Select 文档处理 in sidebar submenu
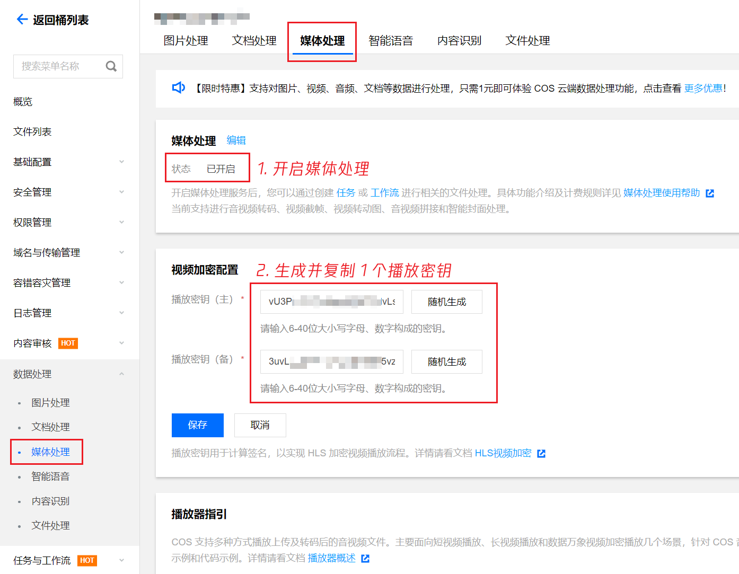739x574 pixels. click(50, 427)
